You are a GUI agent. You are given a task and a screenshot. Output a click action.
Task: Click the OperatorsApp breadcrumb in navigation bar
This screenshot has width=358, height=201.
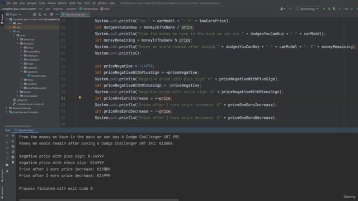(88, 9)
